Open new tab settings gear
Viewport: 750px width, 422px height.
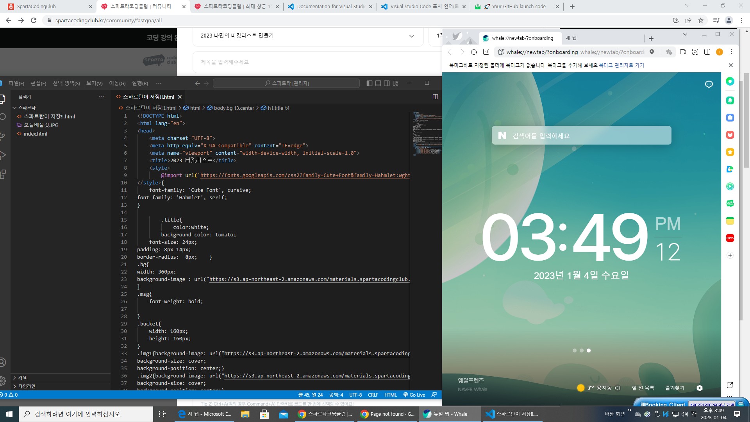[x=700, y=388]
